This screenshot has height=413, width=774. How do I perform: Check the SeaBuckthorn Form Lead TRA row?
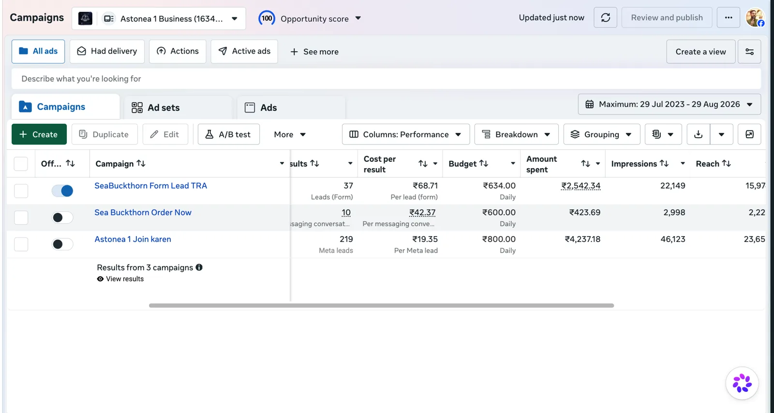pyautogui.click(x=21, y=191)
